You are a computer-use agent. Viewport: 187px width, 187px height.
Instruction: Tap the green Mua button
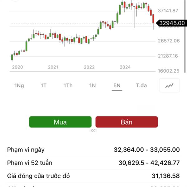point(60,122)
